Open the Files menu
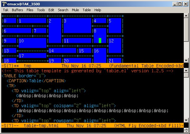Image resolution: width=190 pixels, height=134 pixels. coord(30,10)
